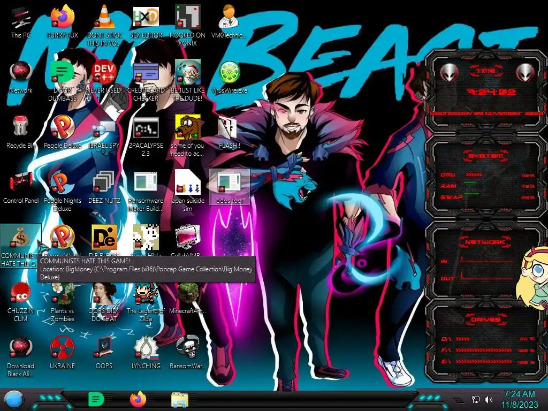Click the SYSTEM panel header
This screenshot has height=411, width=548.
486,156
